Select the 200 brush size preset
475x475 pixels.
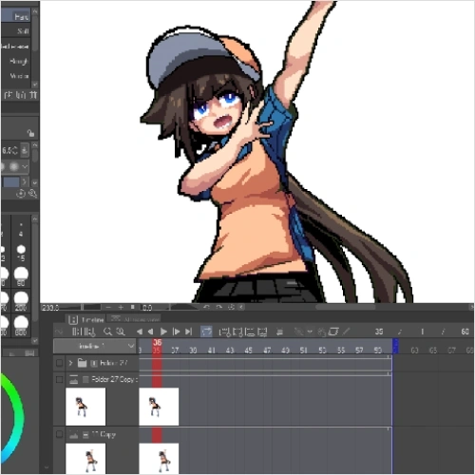click(x=21, y=301)
